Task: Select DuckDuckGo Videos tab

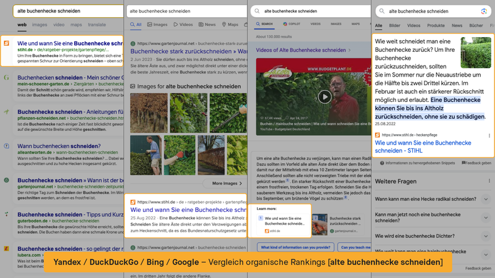Action: pyautogui.click(x=183, y=24)
